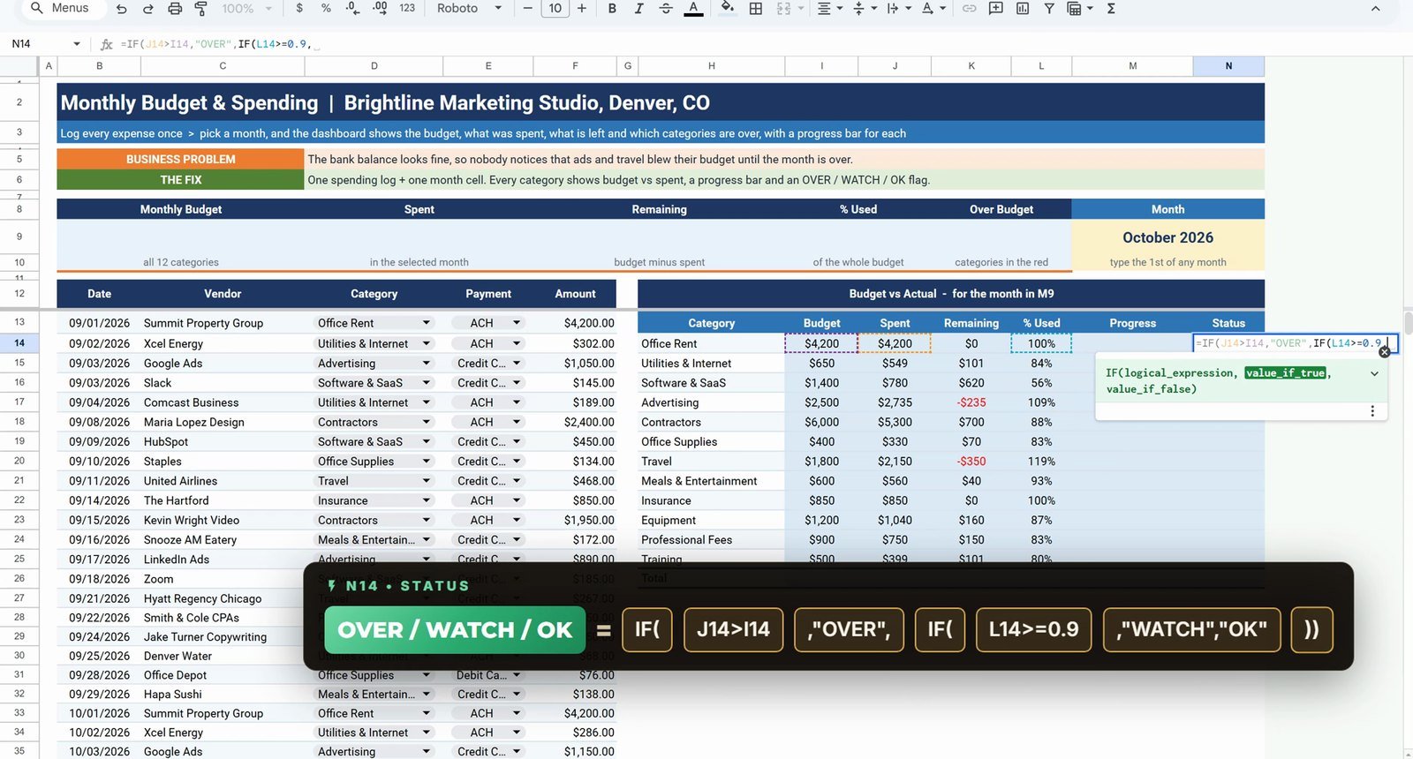The width and height of the screenshot is (1413, 759).
Task: Open the category dropdown for Google Ads row 15
Action: [x=427, y=363]
